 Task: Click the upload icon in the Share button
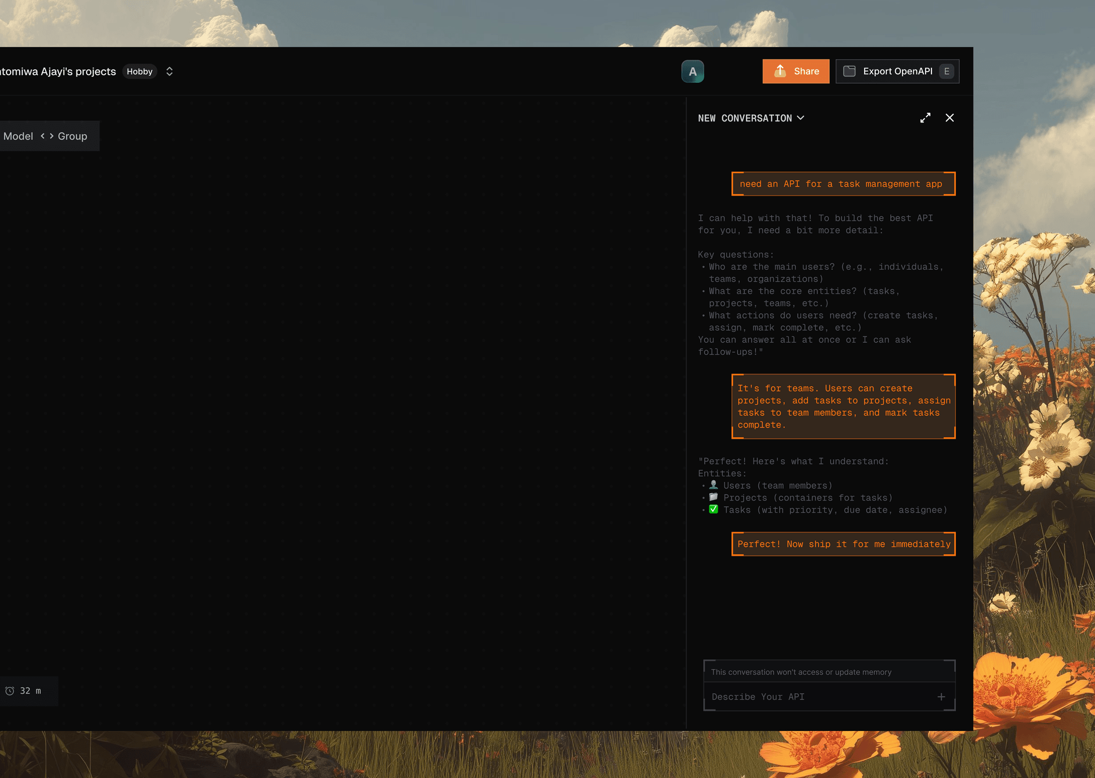780,71
